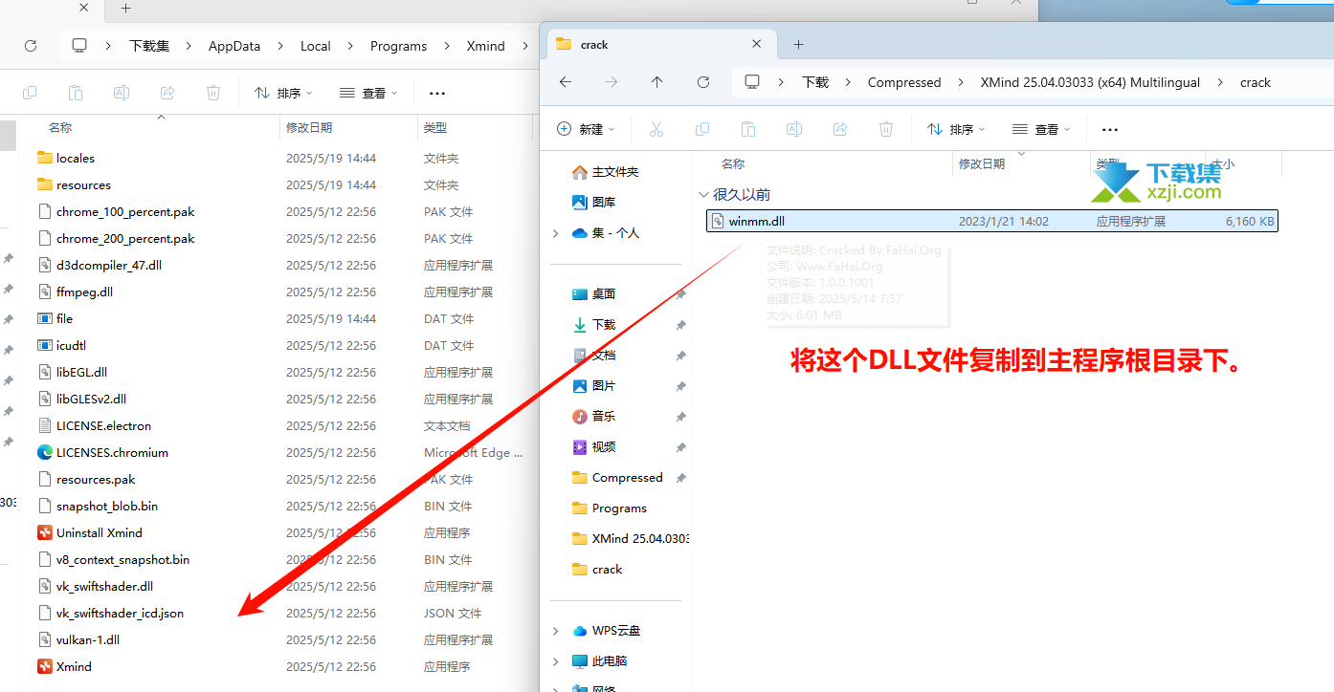Select the crack tab
This screenshot has height=692, width=1334.
(x=659, y=44)
